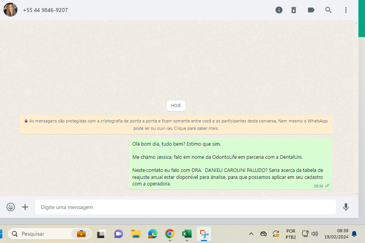The height and width of the screenshot is (243, 365).
Task: Open Excel from taskbar
Action: tap(187, 234)
